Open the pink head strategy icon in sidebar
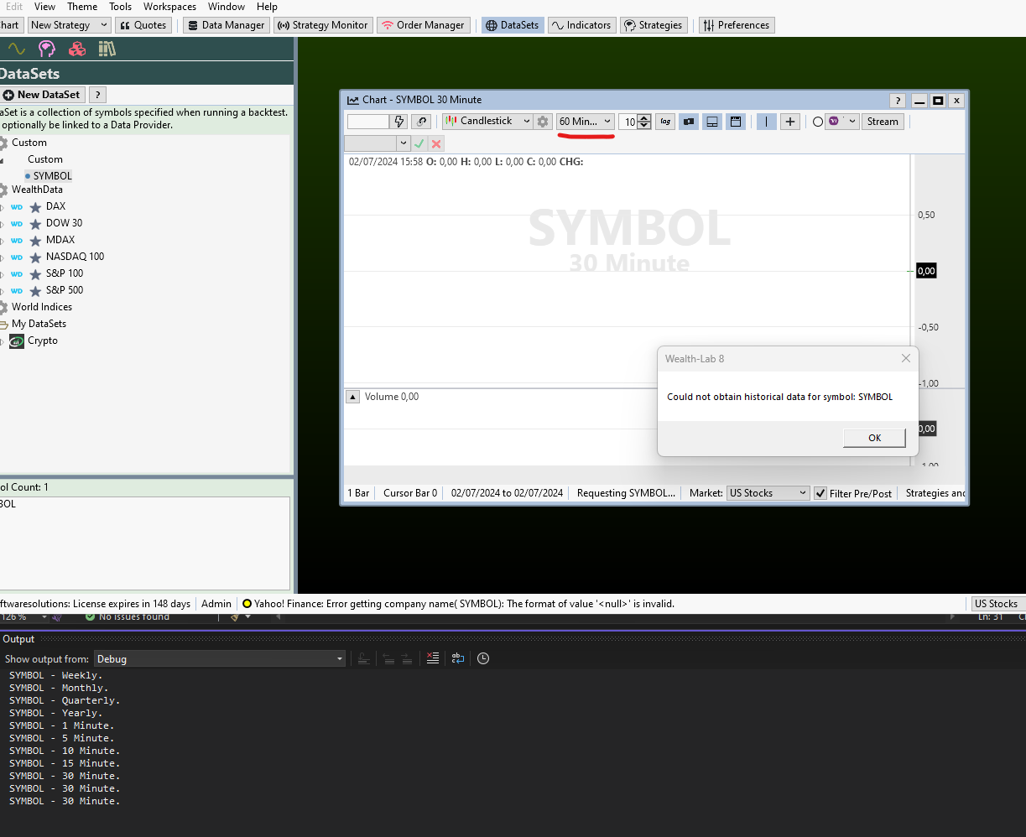 pyautogui.click(x=47, y=49)
